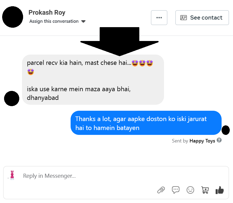Expand the caret arrow beside Assign this conversation

coord(83,21)
